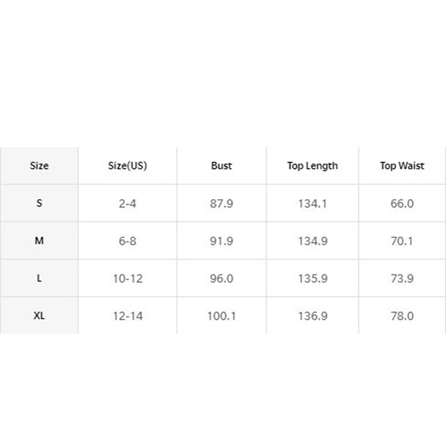Click the 78.0 top waist value
Screen dimensions: 446x446
tap(402, 316)
